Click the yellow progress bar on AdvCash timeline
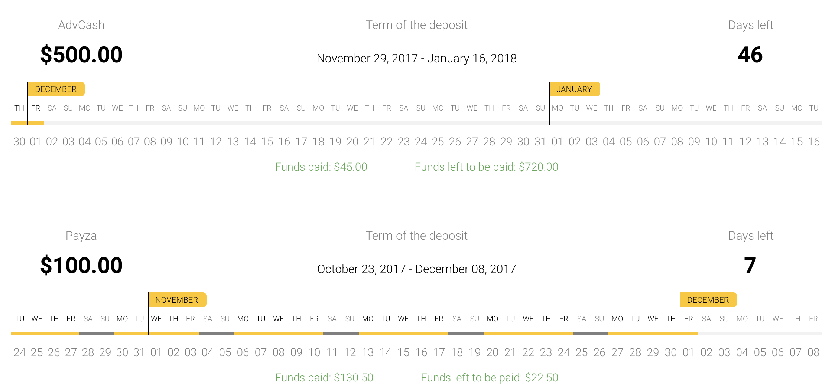Viewport: 832px width, 391px height. pos(27,123)
